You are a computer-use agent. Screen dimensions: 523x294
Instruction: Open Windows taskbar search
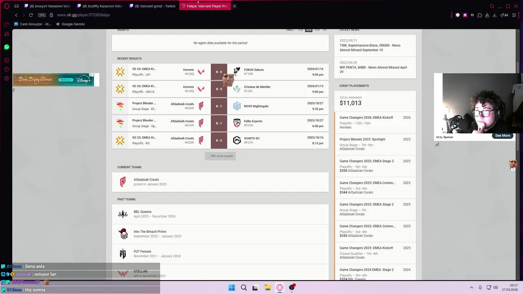[244, 287]
